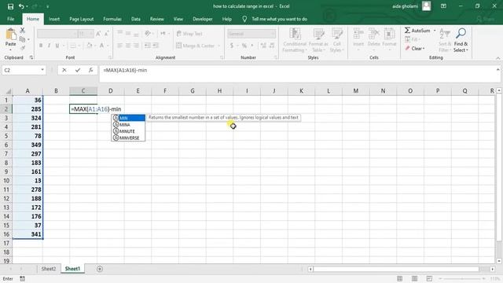Switch to Sheet2 tab
The height and width of the screenshot is (283, 503).
coord(49,269)
